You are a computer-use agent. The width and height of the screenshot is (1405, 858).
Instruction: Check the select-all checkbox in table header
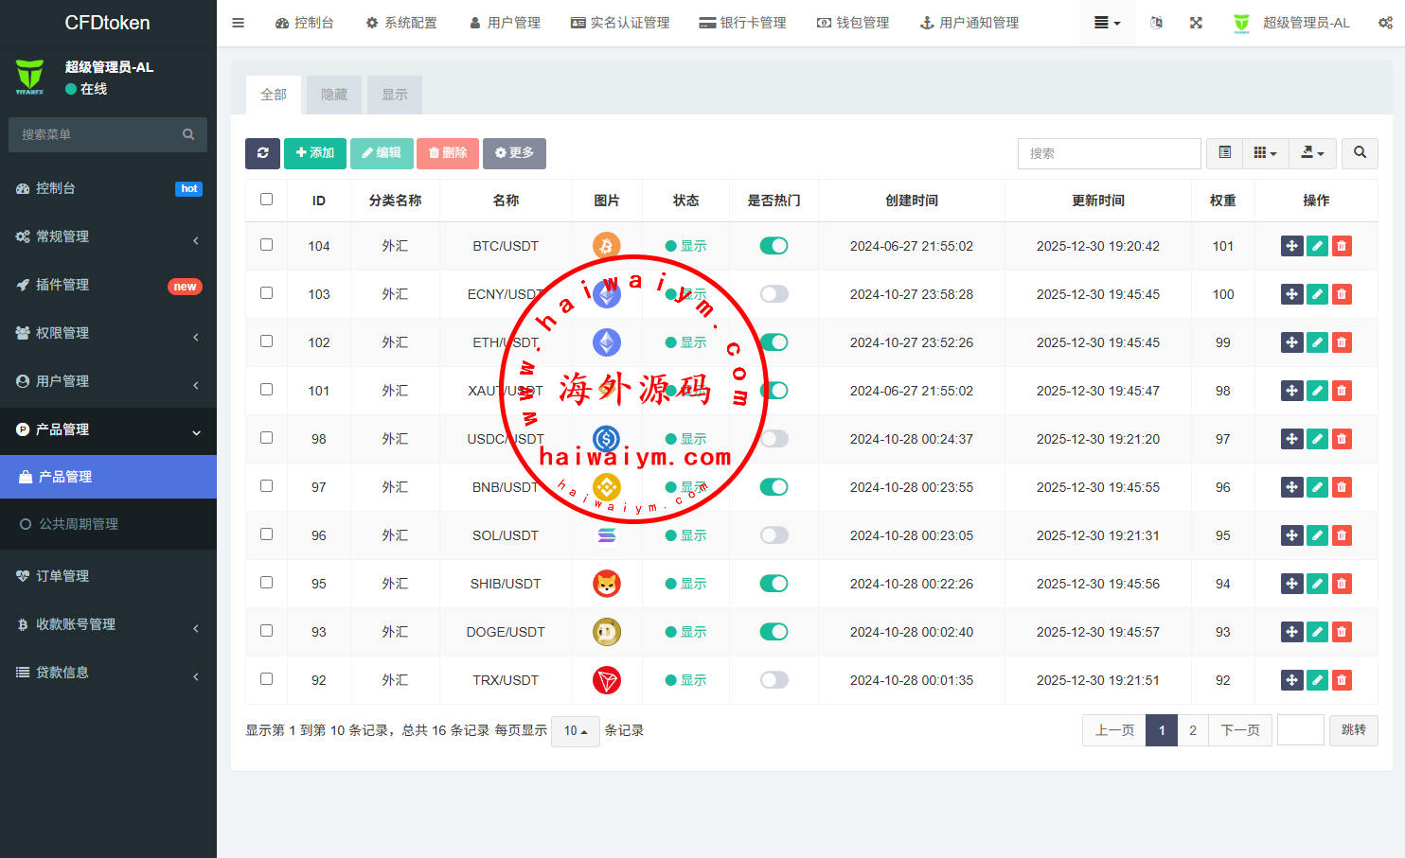(x=266, y=200)
